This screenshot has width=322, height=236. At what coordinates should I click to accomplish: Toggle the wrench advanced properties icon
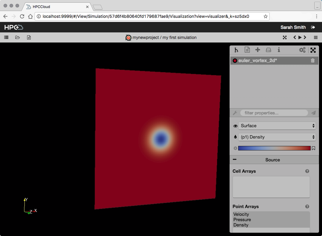pyautogui.click(x=235, y=113)
